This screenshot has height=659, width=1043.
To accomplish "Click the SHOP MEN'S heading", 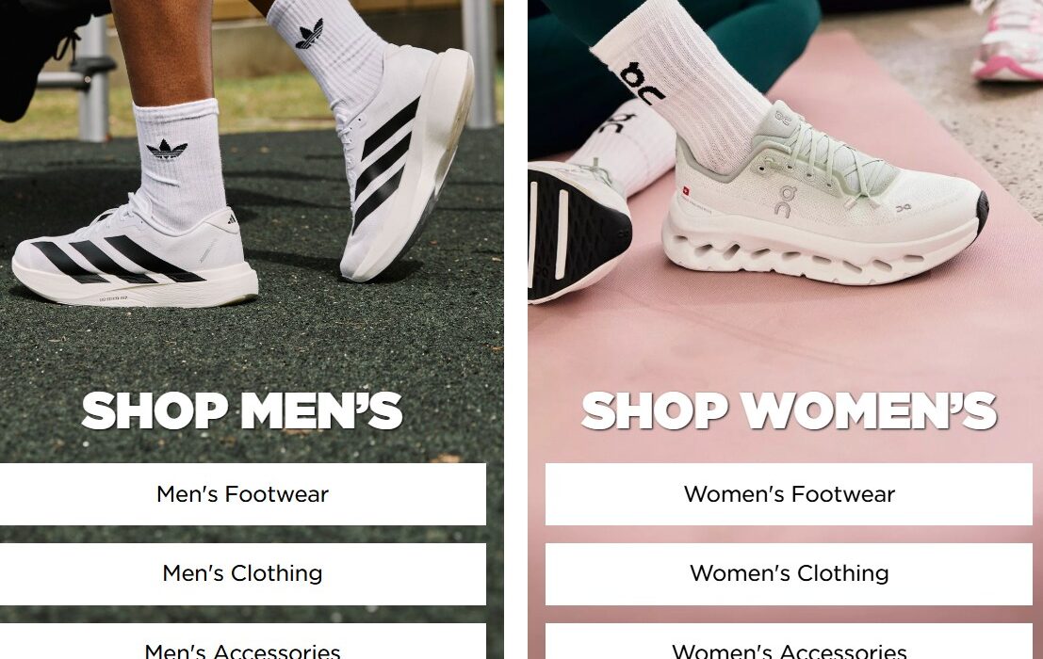I will pyautogui.click(x=242, y=410).
